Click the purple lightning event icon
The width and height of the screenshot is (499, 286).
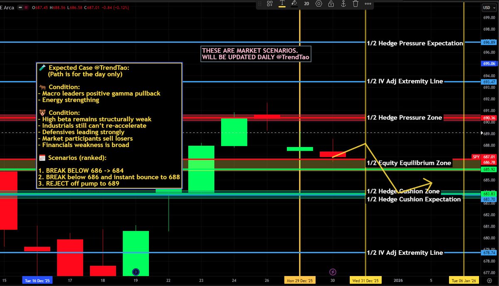[x=333, y=272]
